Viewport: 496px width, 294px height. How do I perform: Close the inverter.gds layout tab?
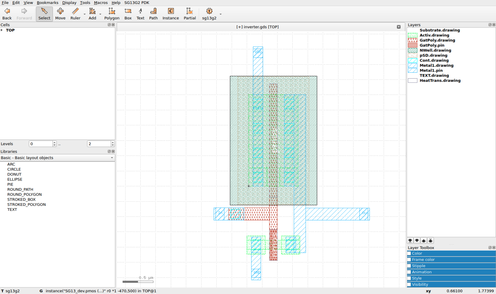[x=398, y=27]
